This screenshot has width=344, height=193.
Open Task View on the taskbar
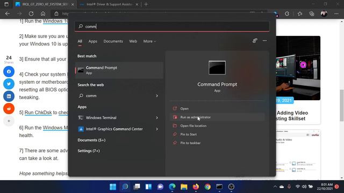137,187
